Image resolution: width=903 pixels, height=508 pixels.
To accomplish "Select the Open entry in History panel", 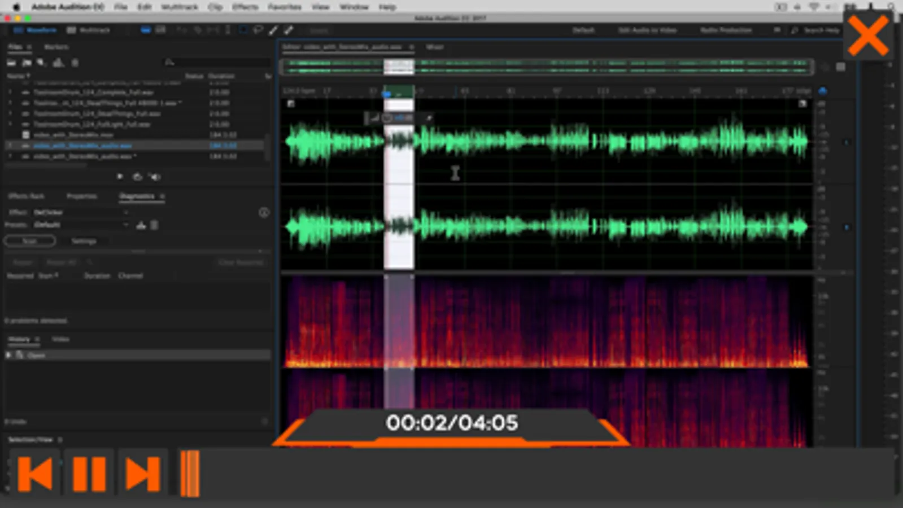I will (x=137, y=355).
